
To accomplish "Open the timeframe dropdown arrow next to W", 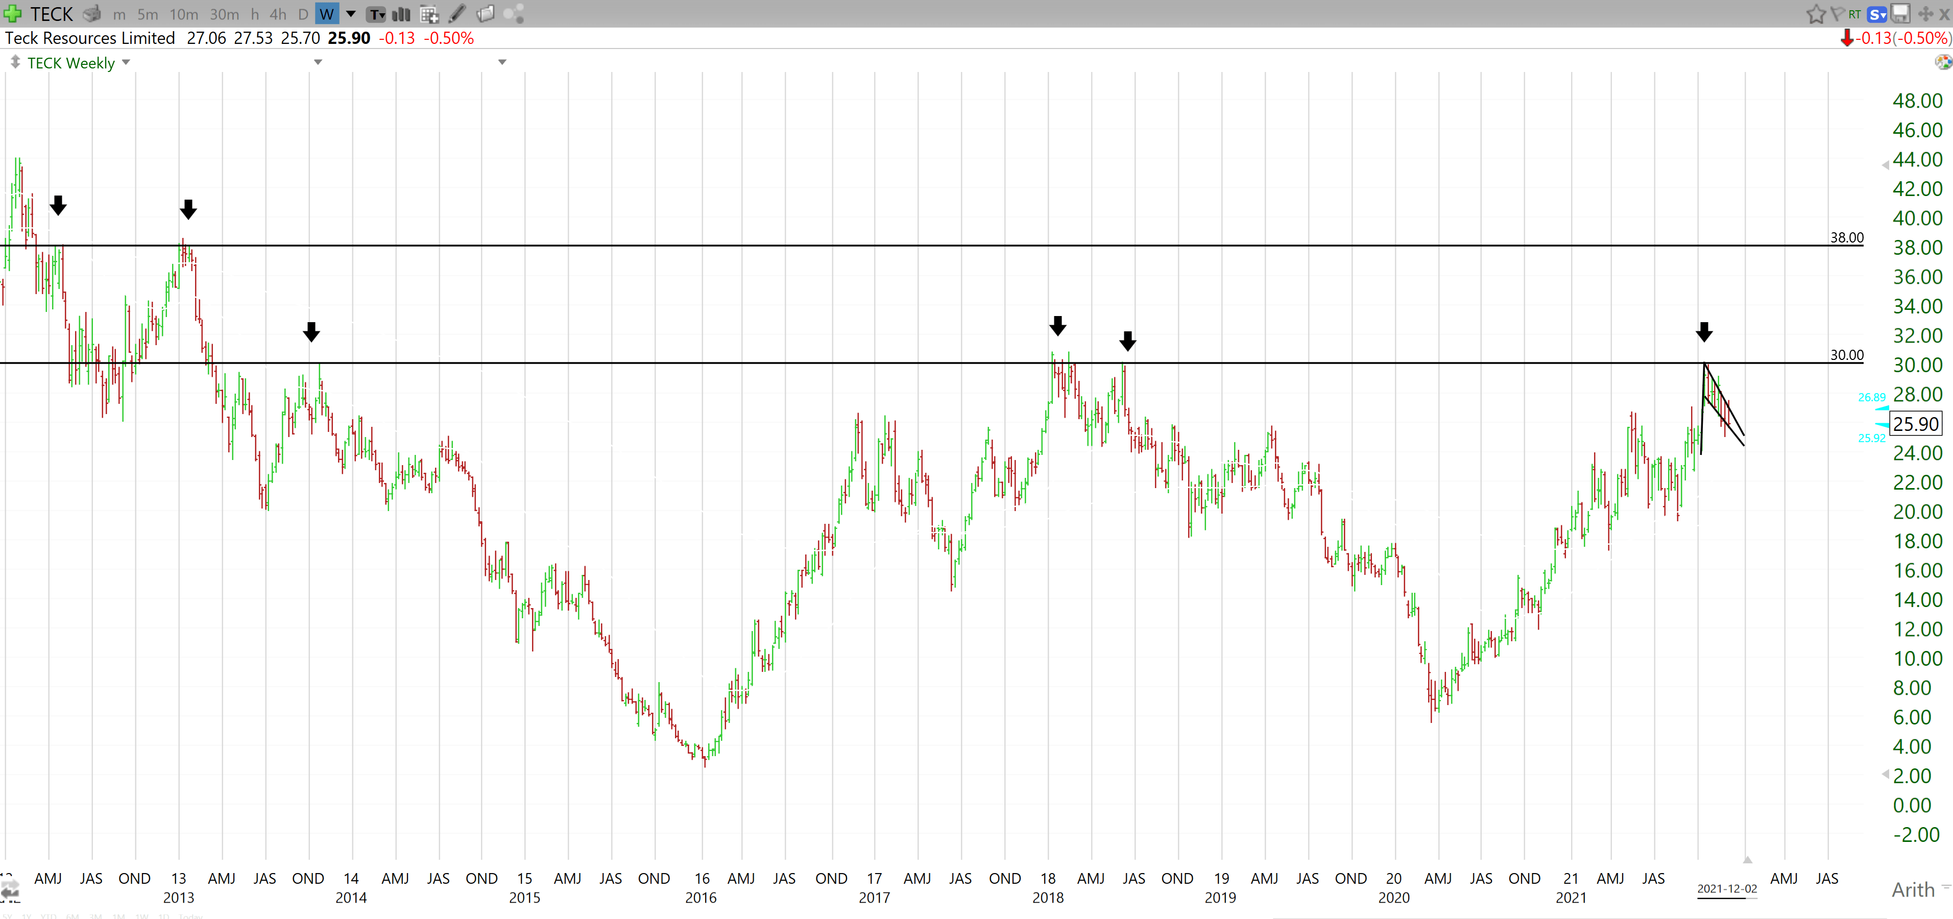I will click(351, 14).
